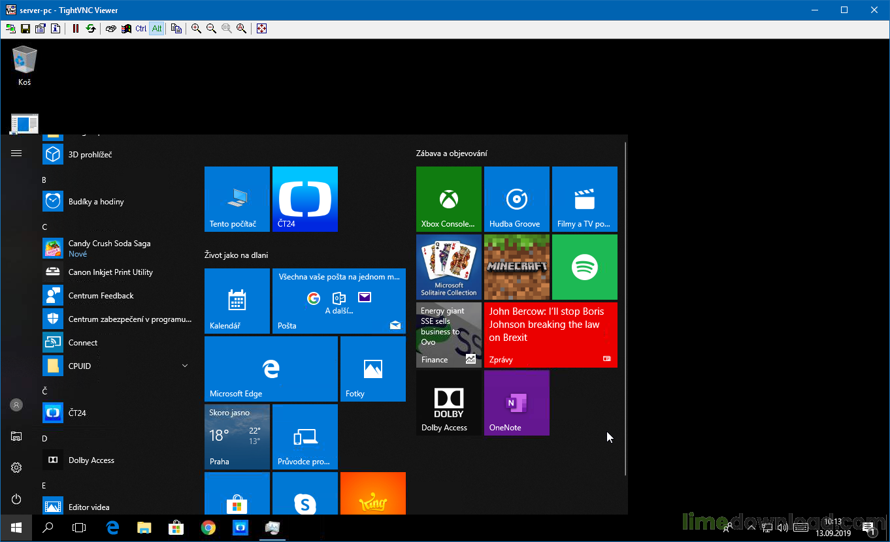
Task: Open Dolby Access in the app list
Action: point(118,460)
